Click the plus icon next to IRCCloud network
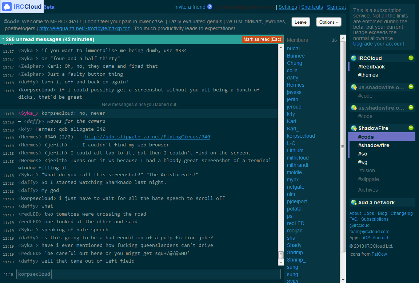The height and width of the screenshot is (283, 419). click(x=411, y=58)
